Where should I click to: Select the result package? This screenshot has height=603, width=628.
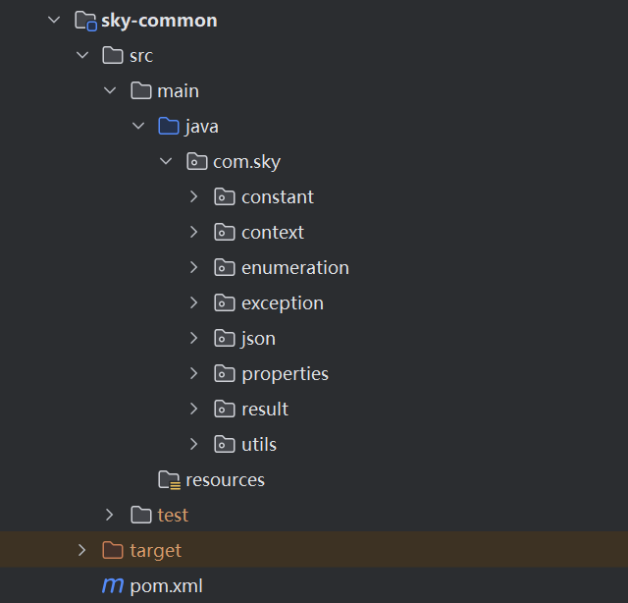[x=265, y=410]
